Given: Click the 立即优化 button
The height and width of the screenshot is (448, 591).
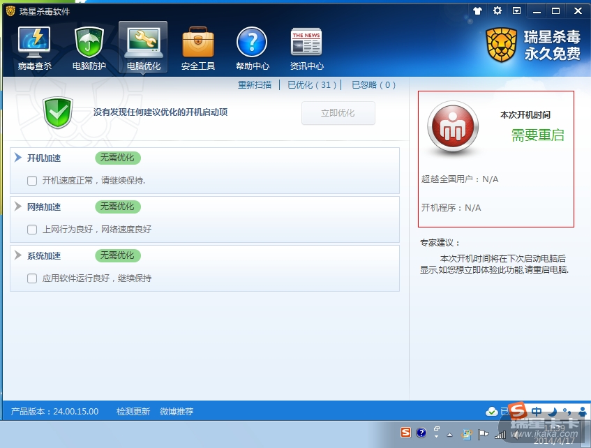Looking at the screenshot, I should tap(338, 113).
